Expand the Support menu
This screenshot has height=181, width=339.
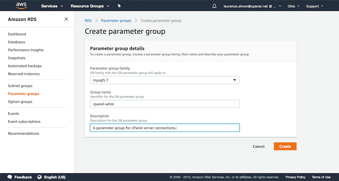point(315,6)
